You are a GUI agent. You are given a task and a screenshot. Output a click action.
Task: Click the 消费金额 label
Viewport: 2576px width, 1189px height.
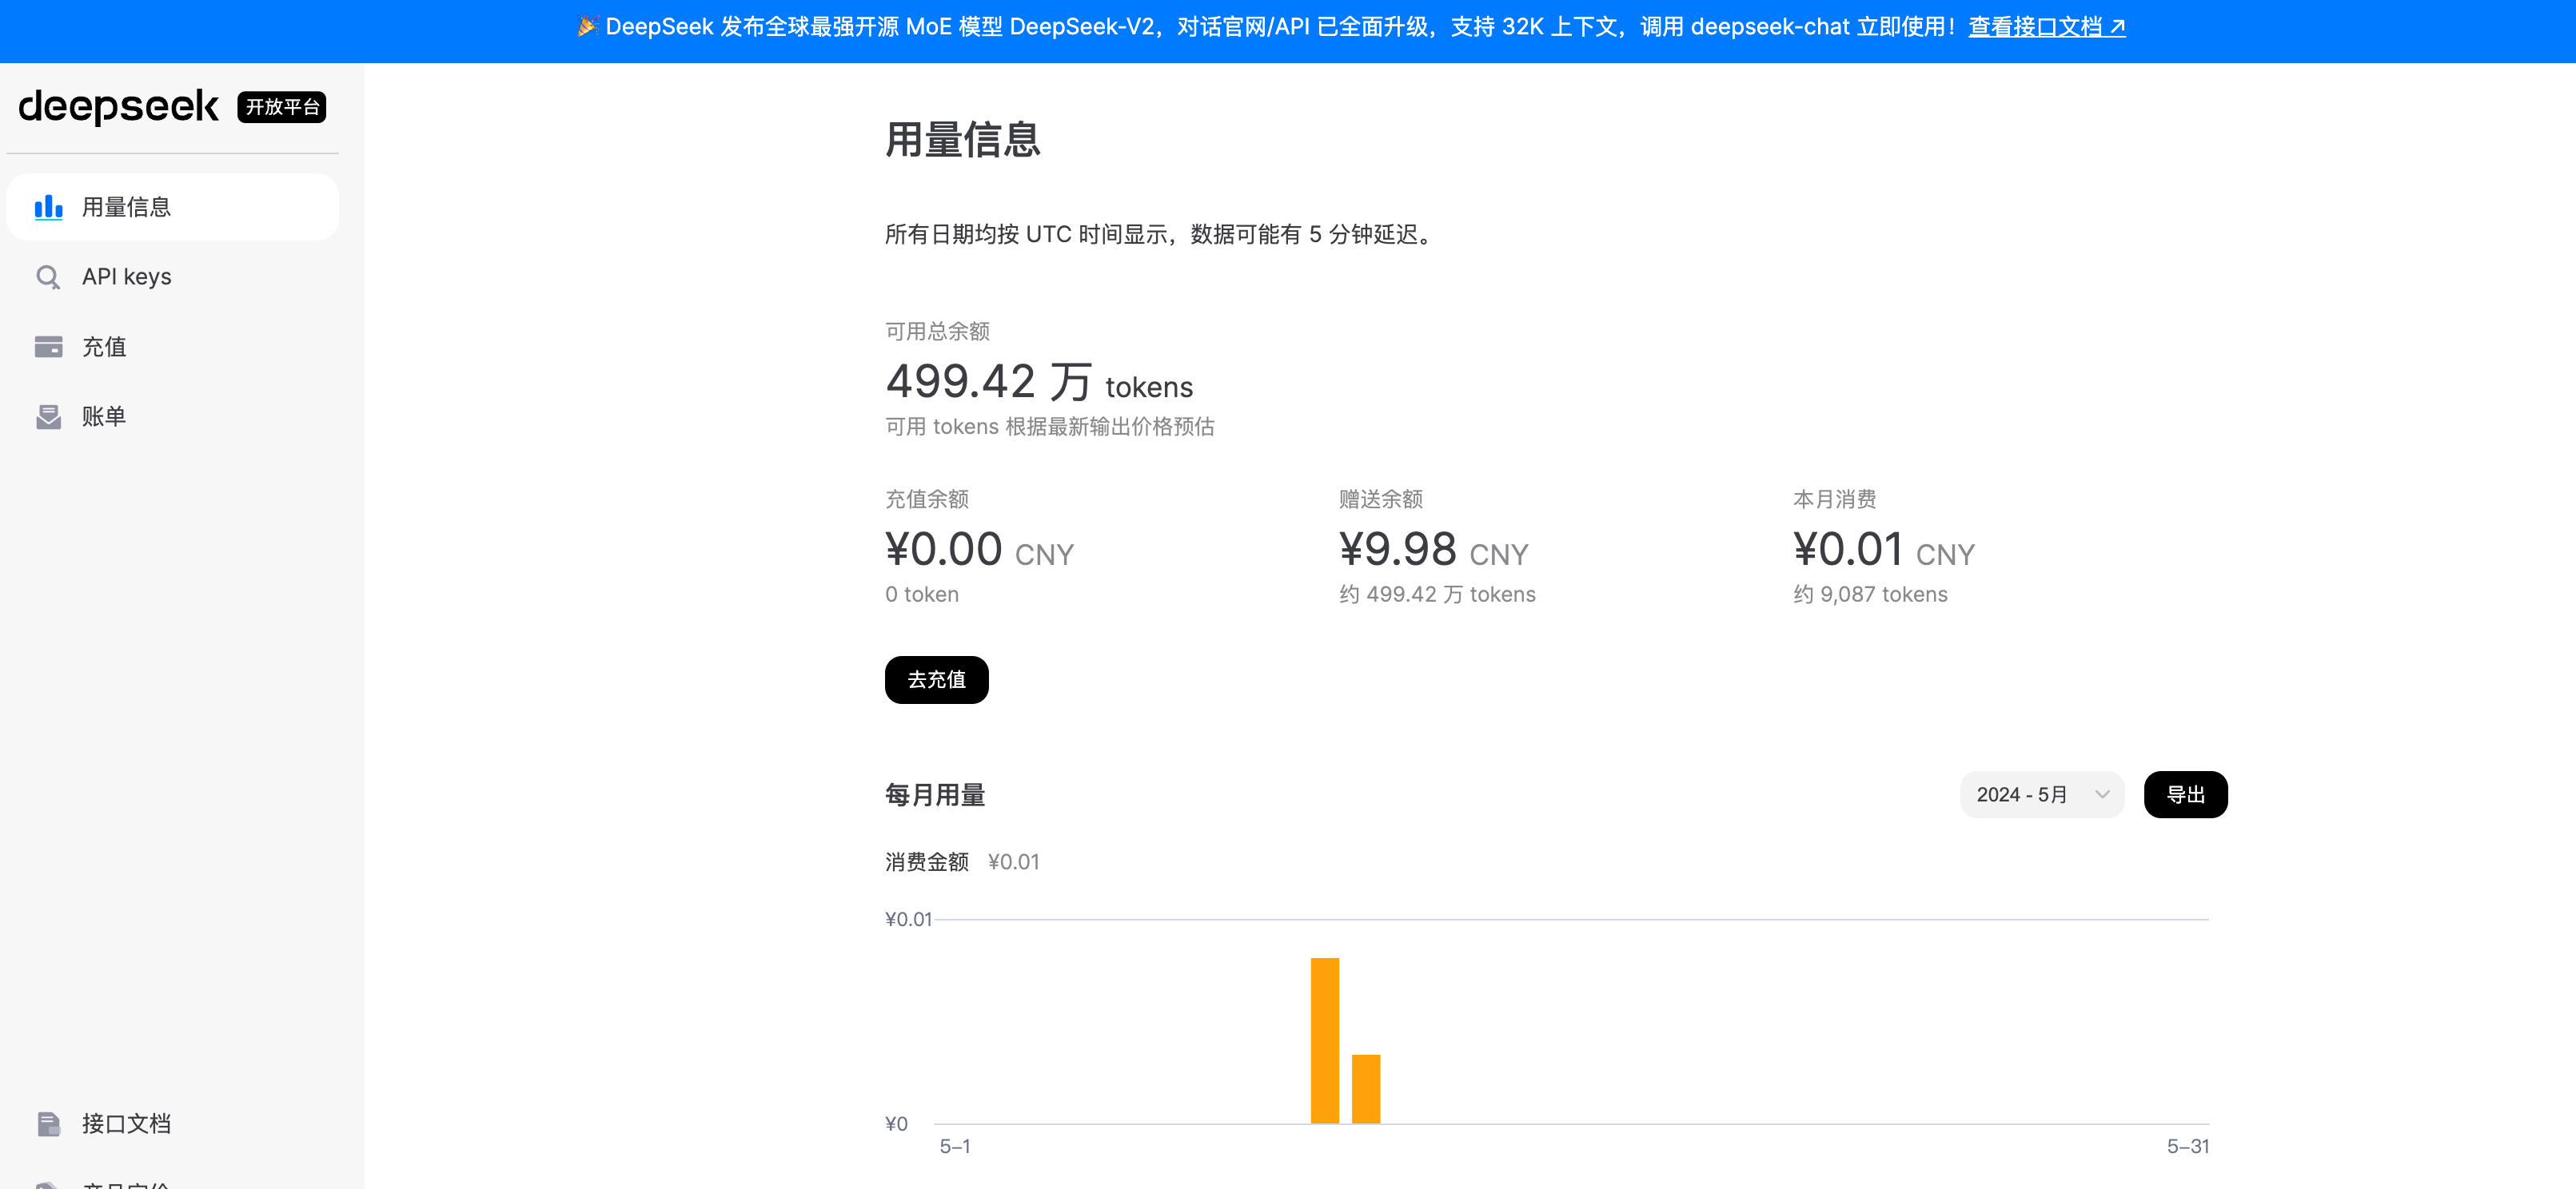pyautogui.click(x=926, y=862)
